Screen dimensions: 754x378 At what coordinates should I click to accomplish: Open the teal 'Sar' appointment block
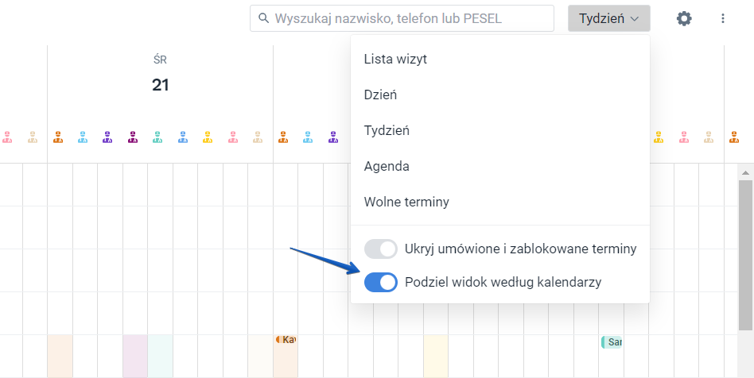click(612, 342)
